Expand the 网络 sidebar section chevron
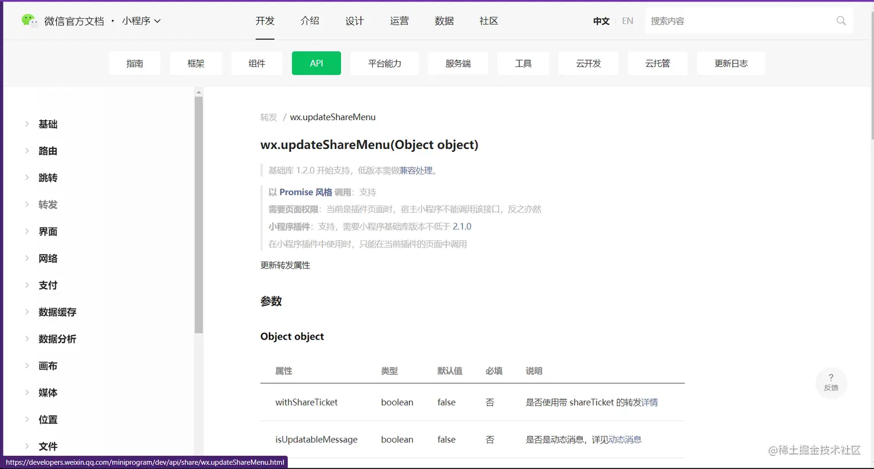 (27, 258)
